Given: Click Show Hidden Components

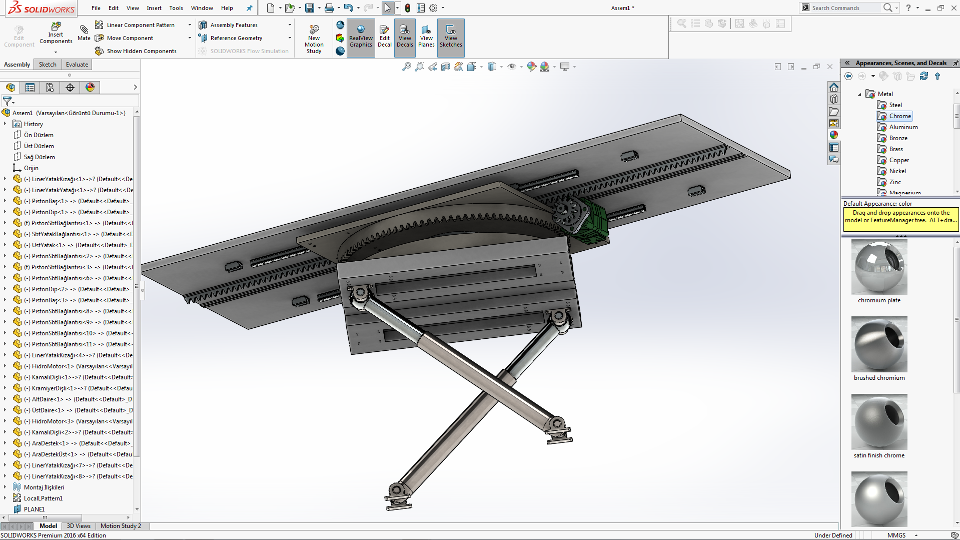Looking at the screenshot, I should pos(136,51).
